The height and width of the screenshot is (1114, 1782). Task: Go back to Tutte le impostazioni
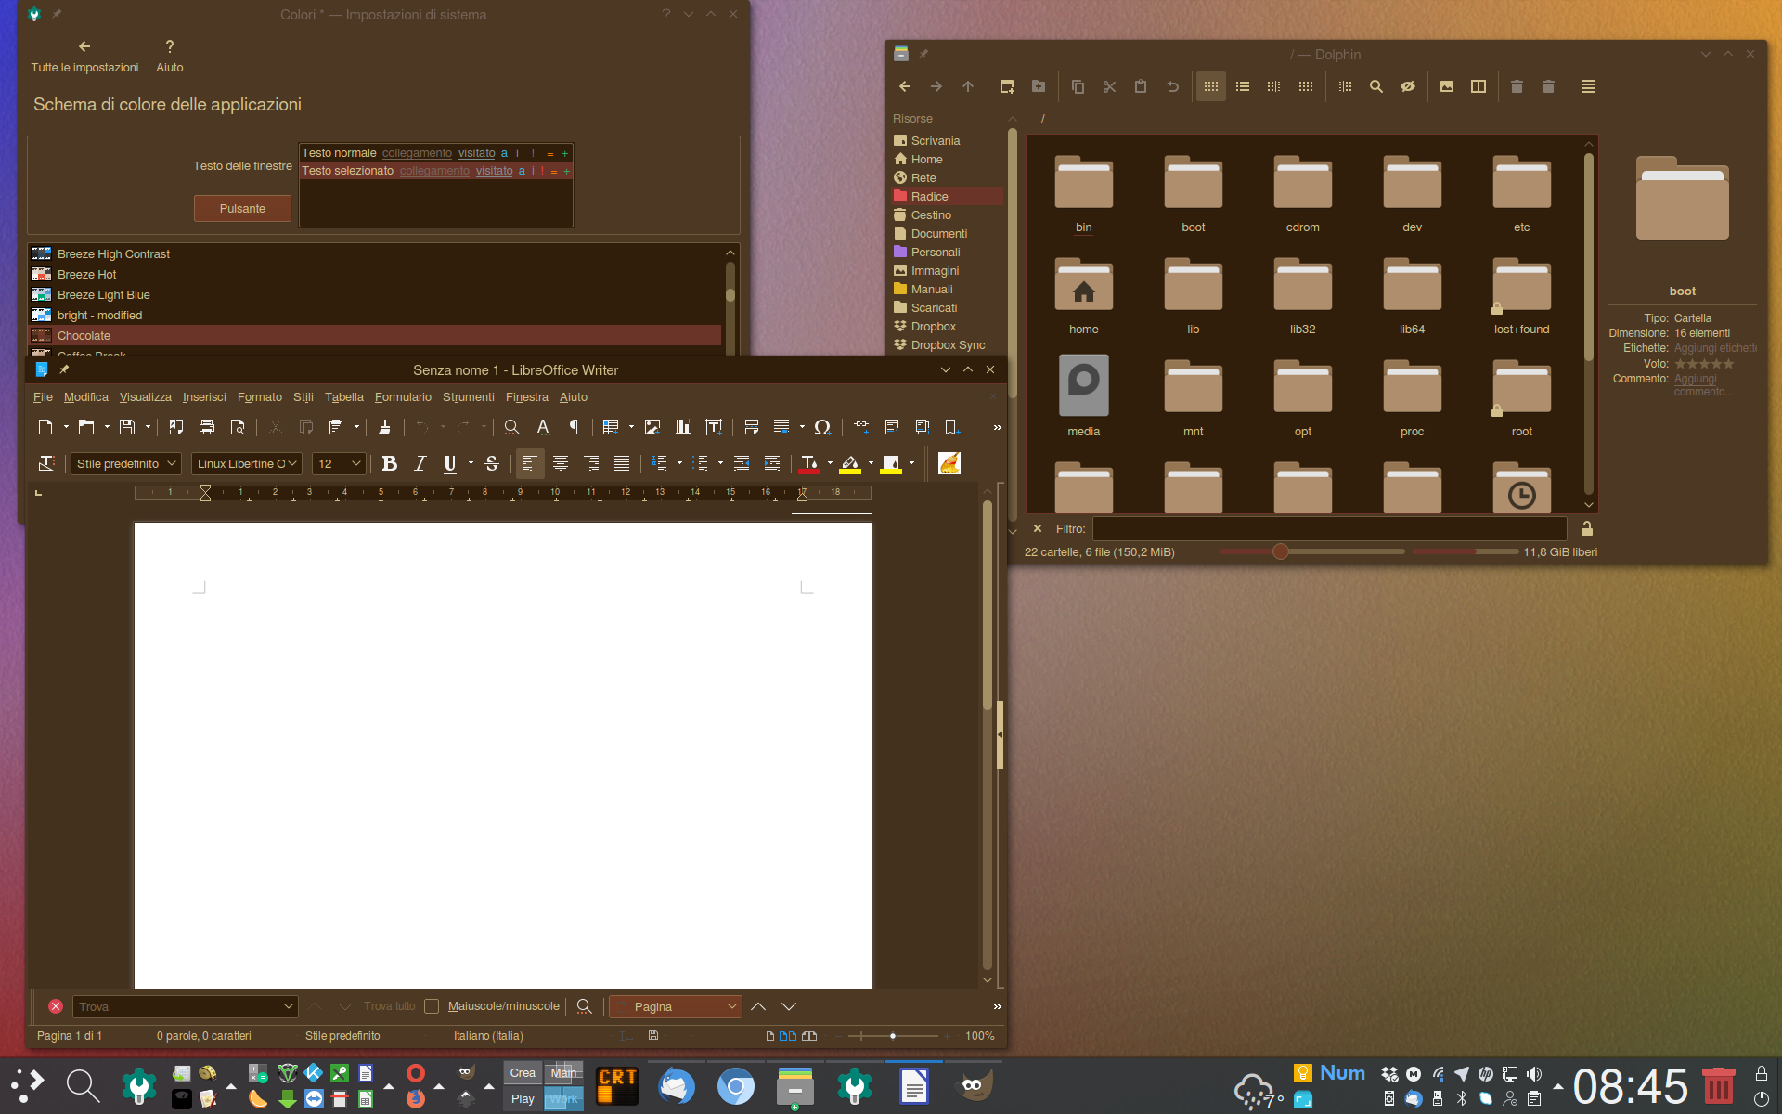[x=84, y=56]
